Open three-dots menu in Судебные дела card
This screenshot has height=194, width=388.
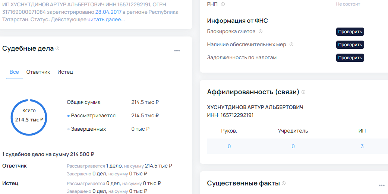coord(177,51)
